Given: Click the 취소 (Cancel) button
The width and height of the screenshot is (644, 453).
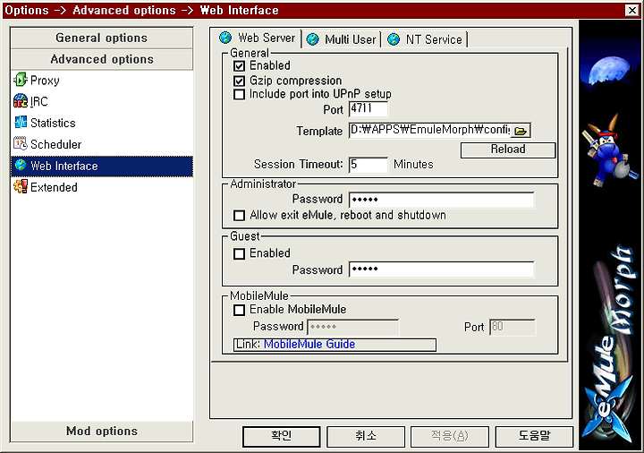Looking at the screenshot, I should click(x=366, y=436).
